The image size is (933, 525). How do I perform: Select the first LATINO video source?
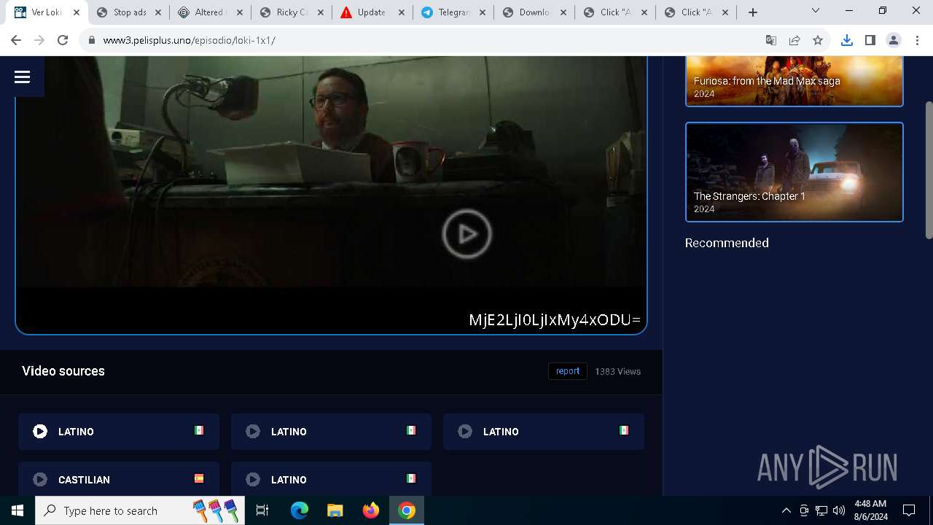(x=119, y=432)
